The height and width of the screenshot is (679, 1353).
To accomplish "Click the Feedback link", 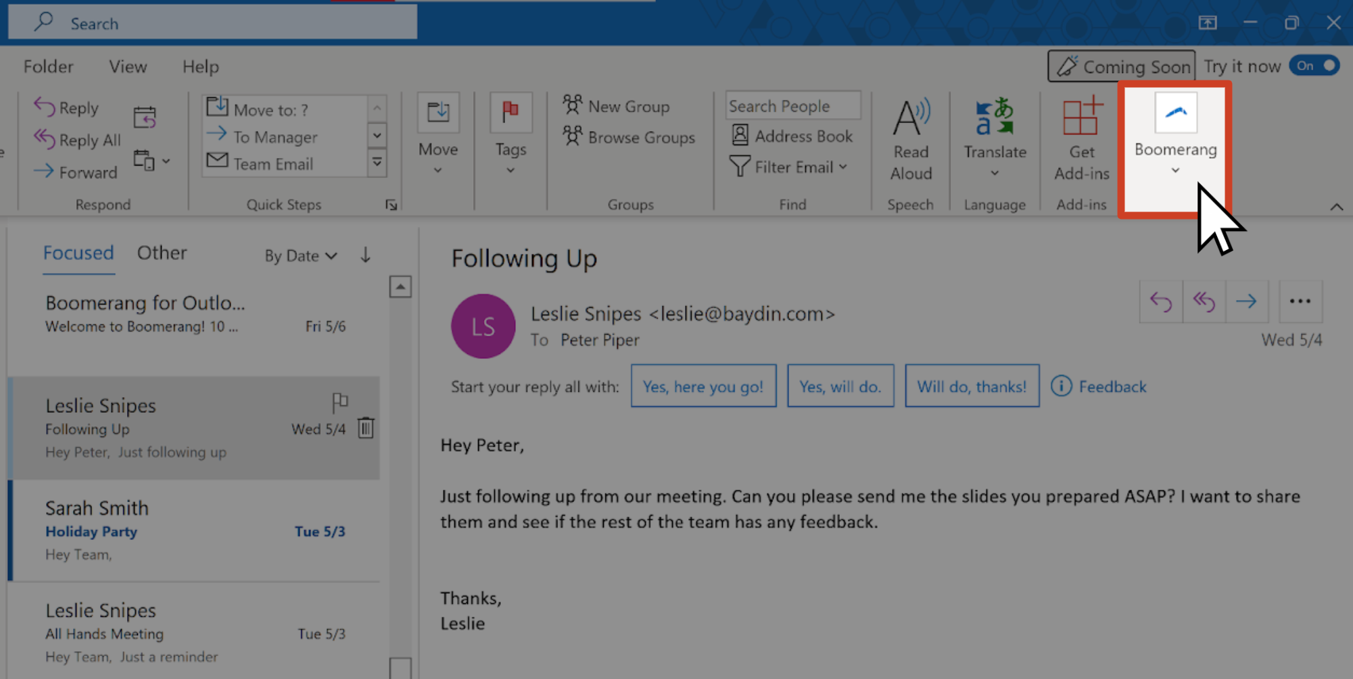I will 1099,386.
